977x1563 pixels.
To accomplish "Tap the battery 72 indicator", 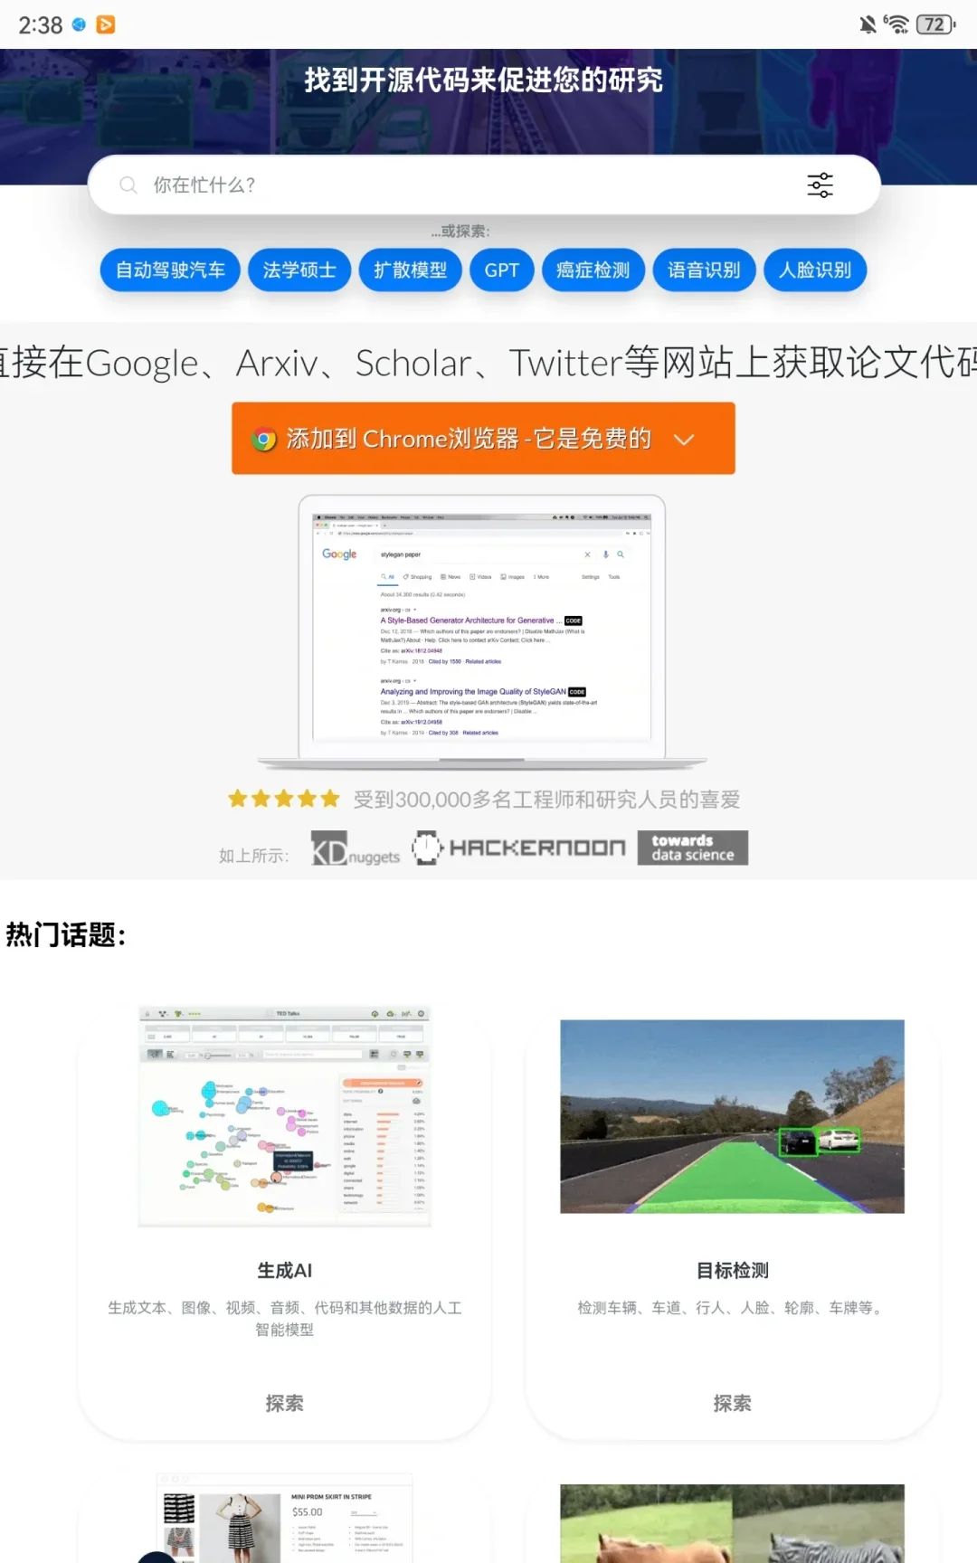I will click(x=936, y=24).
